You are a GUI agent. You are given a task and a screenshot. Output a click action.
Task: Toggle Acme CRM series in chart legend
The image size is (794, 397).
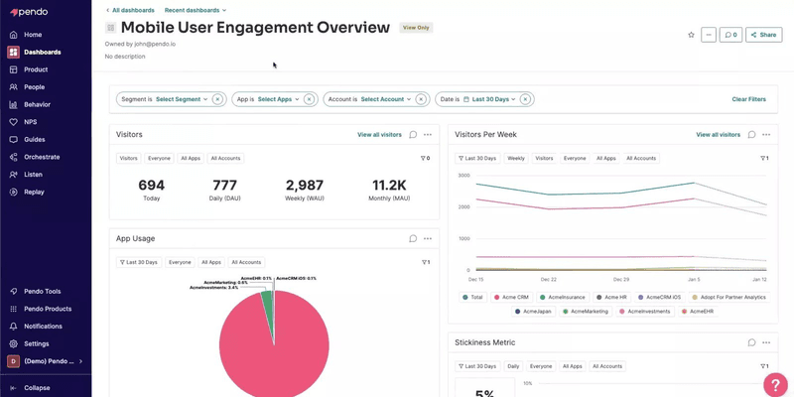coord(511,297)
